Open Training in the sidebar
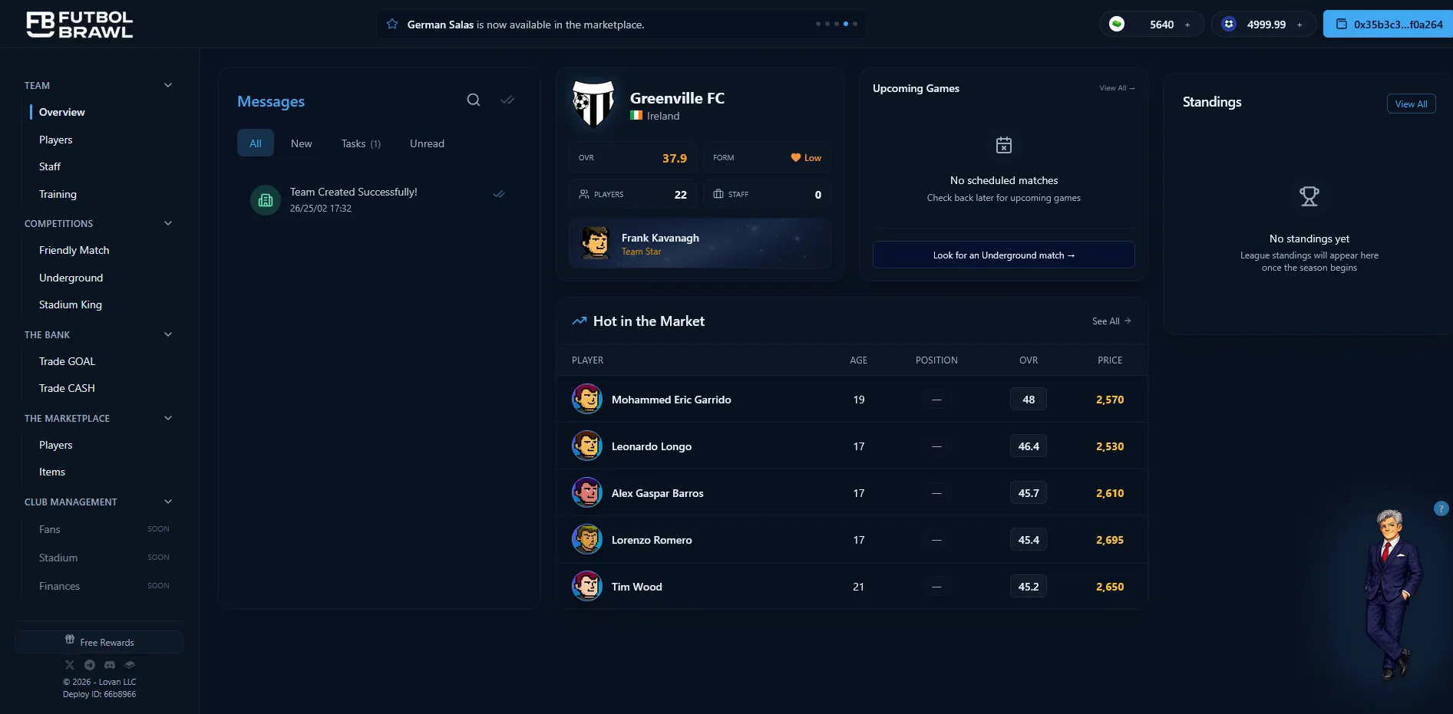 pyautogui.click(x=58, y=194)
